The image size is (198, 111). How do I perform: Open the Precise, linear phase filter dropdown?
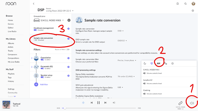tap(127, 60)
